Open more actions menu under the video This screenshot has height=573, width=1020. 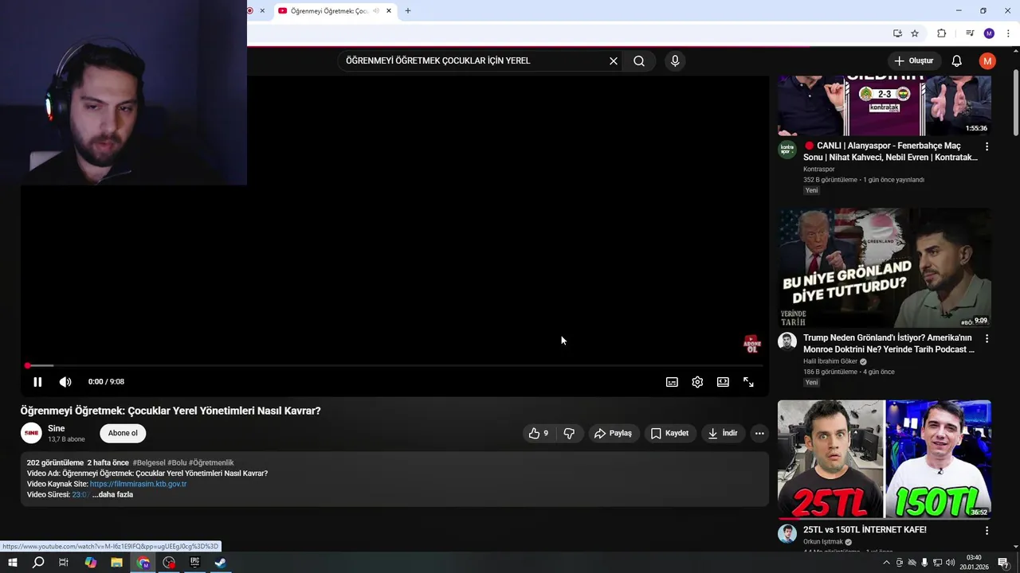(x=759, y=433)
